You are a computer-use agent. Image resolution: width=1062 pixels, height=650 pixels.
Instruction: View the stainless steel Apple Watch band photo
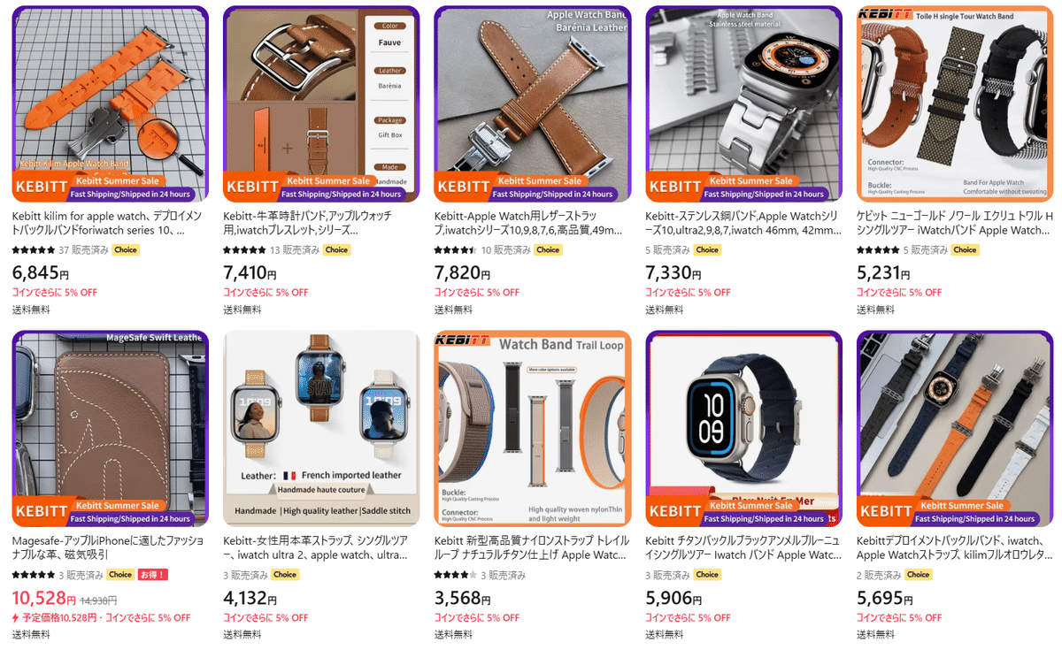(743, 104)
